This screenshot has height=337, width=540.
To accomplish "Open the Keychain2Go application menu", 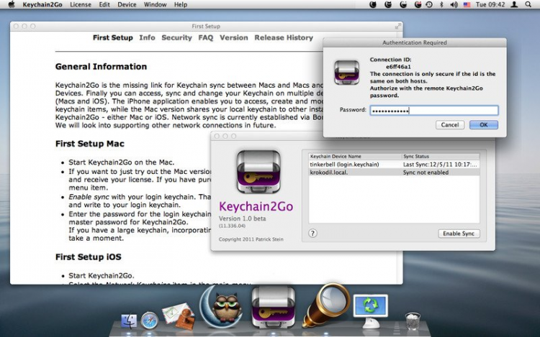I will point(42,4).
